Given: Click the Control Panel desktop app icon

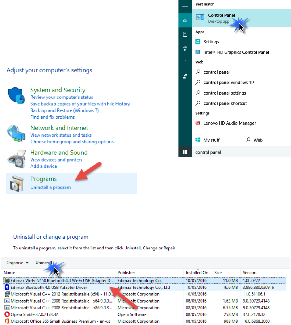Looking at the screenshot, I should 200,18.
